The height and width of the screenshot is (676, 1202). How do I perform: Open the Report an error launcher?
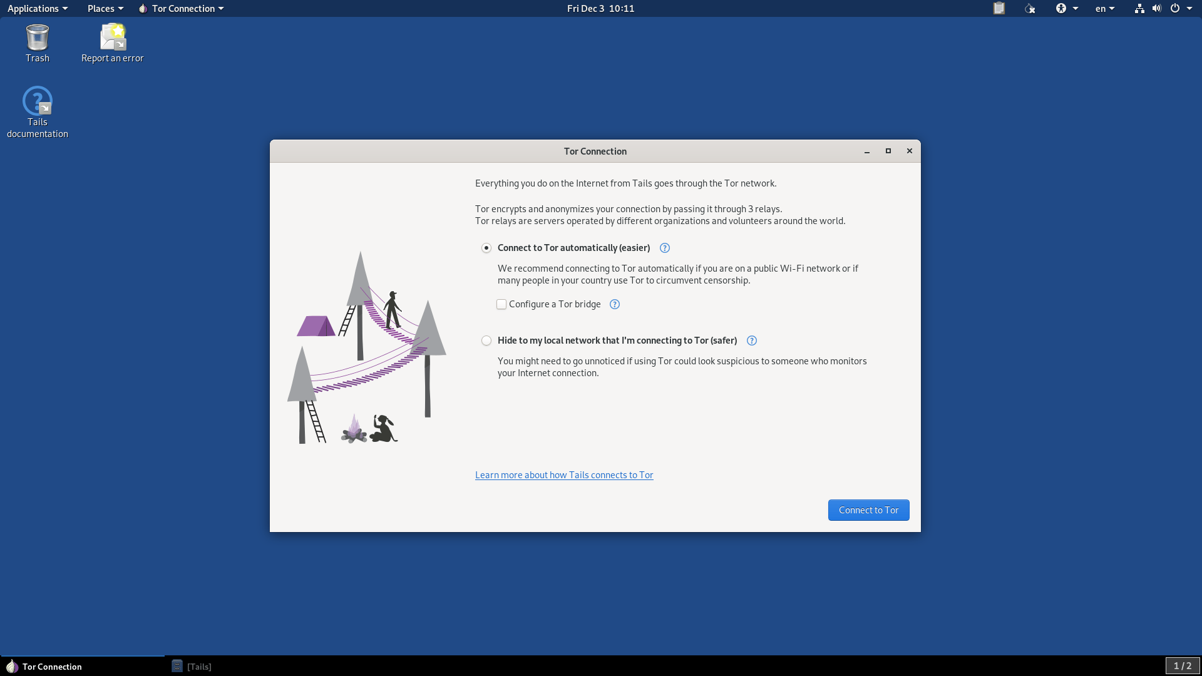coord(113,43)
